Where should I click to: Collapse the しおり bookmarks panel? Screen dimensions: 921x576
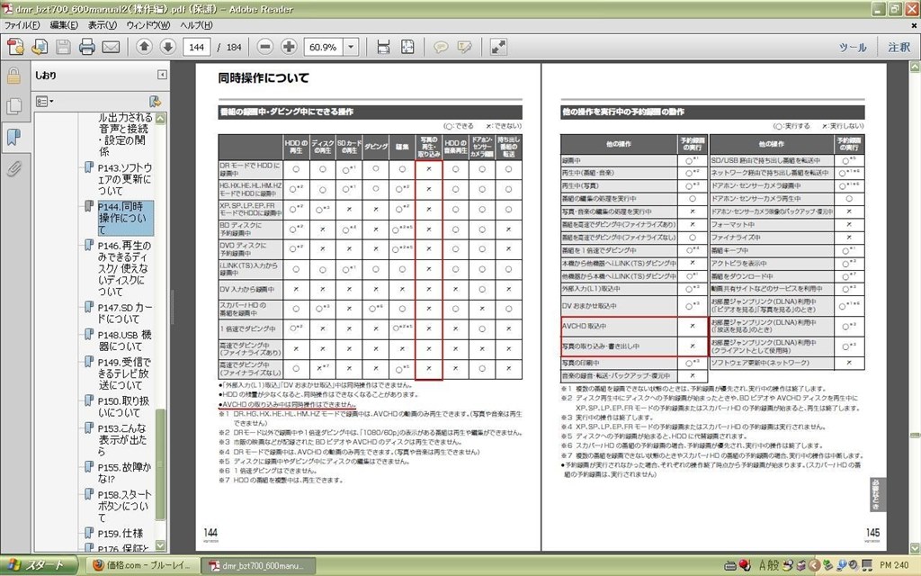pos(162,75)
